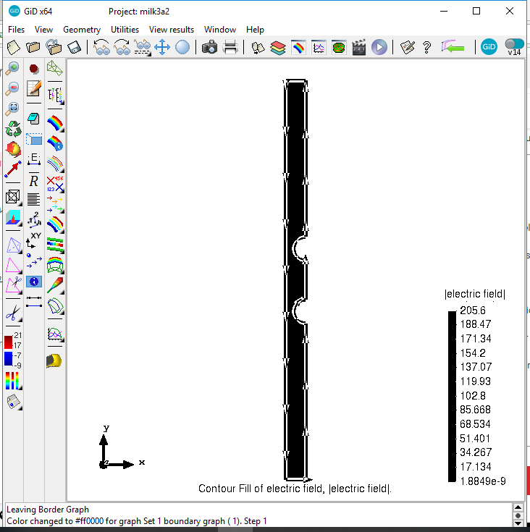Open the layers stack icon
This screenshot has height=532, width=530.
278,48
